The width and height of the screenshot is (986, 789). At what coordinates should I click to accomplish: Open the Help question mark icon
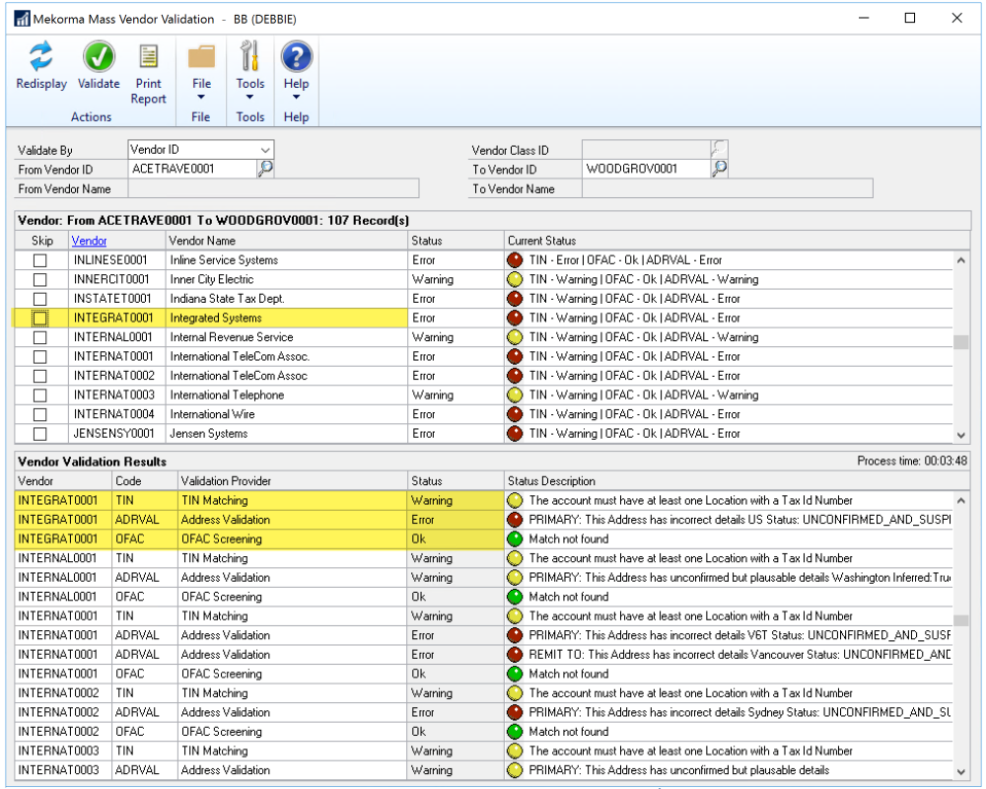point(296,57)
